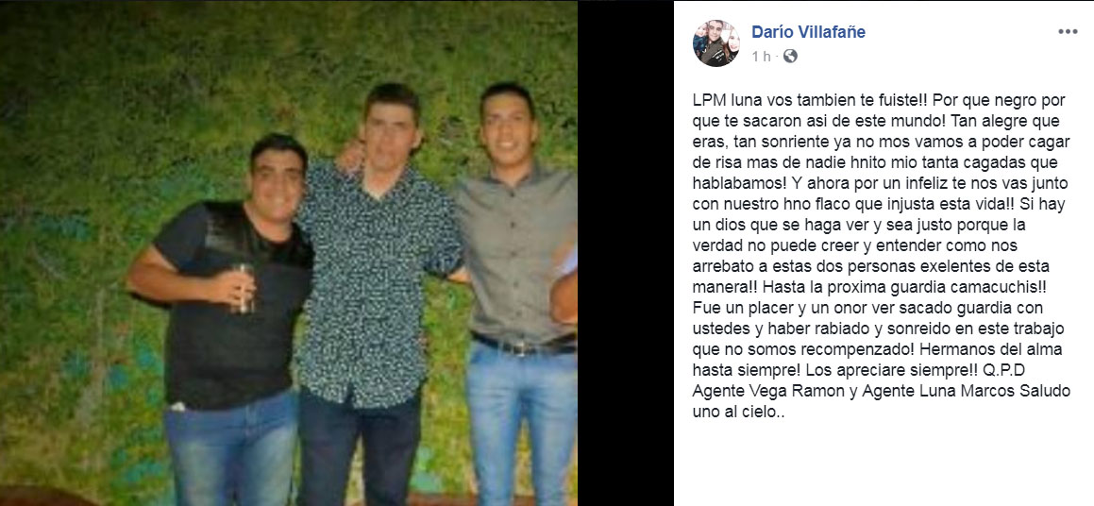Open the post options three-dots menu
This screenshot has width=1094, height=506.
click(x=1068, y=31)
